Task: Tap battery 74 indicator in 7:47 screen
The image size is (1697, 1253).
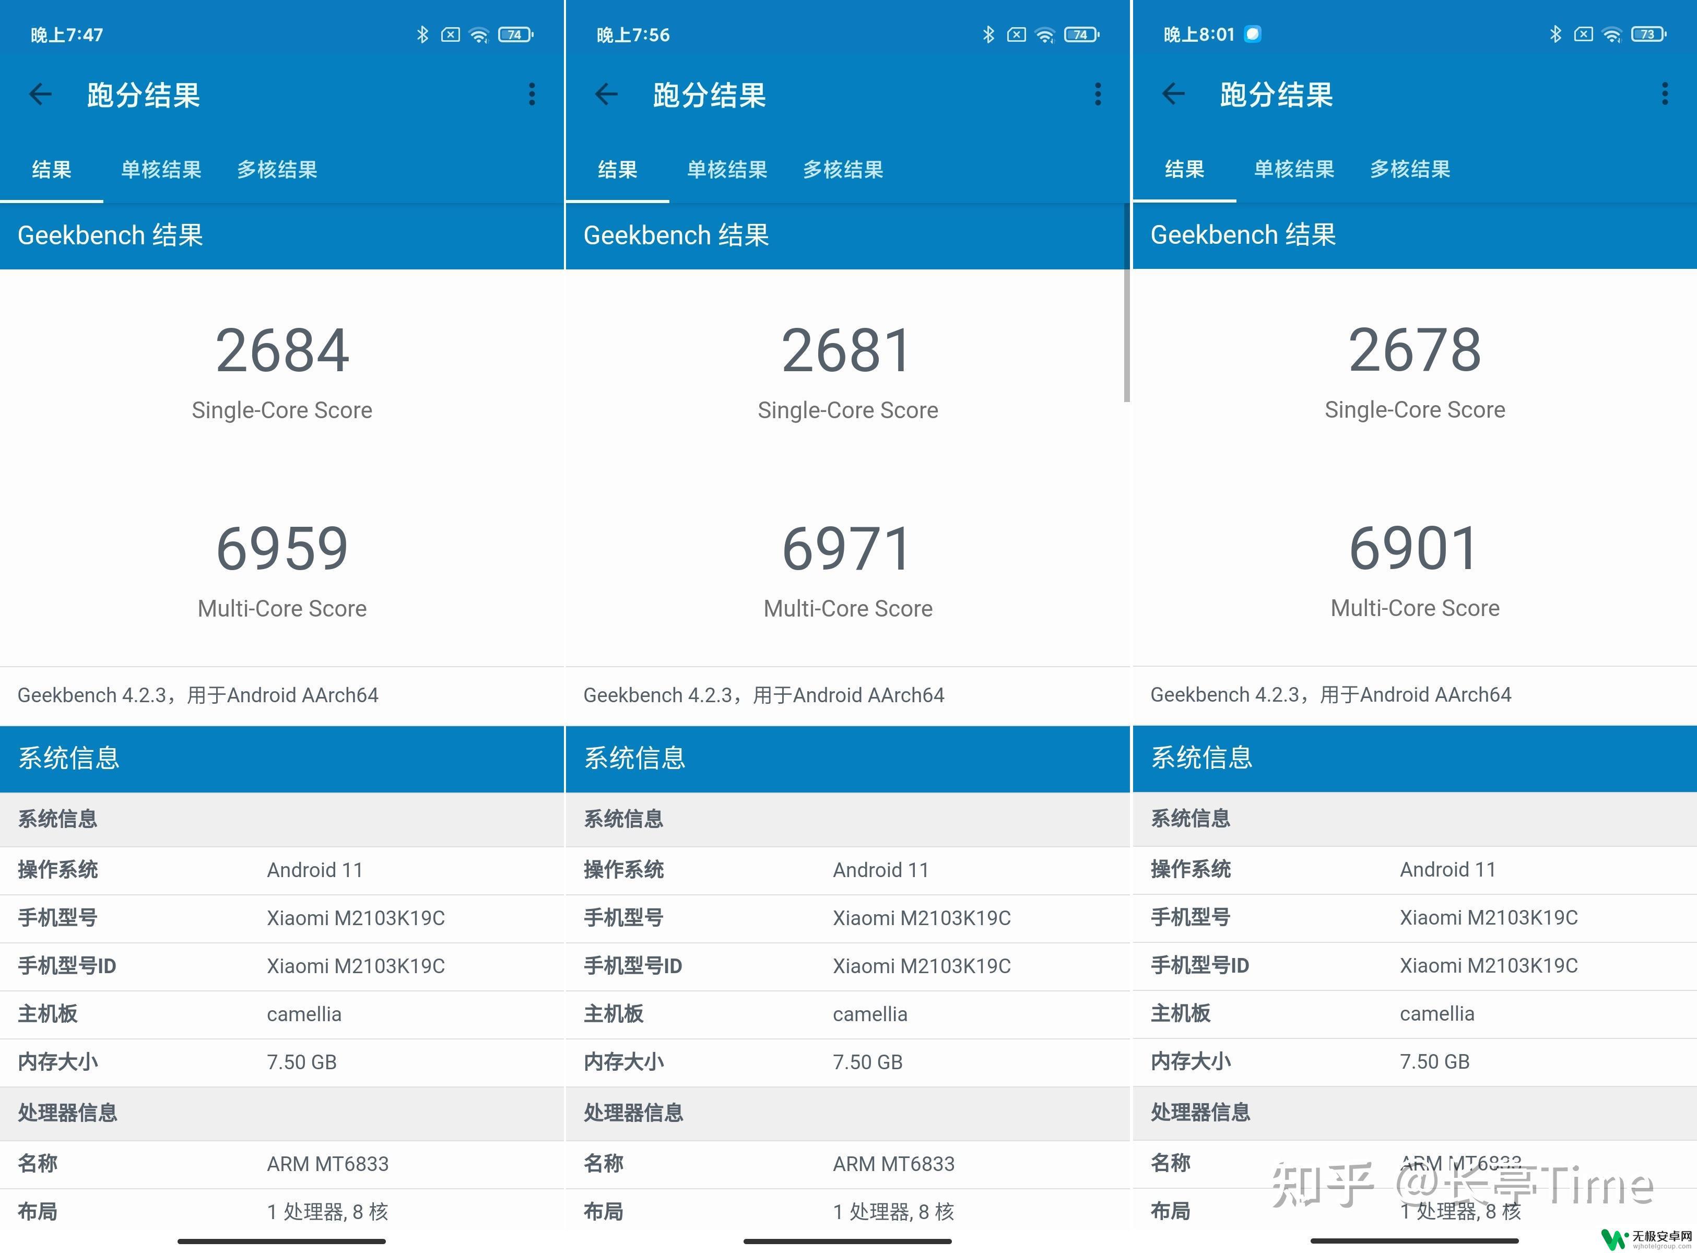Action: point(516,34)
